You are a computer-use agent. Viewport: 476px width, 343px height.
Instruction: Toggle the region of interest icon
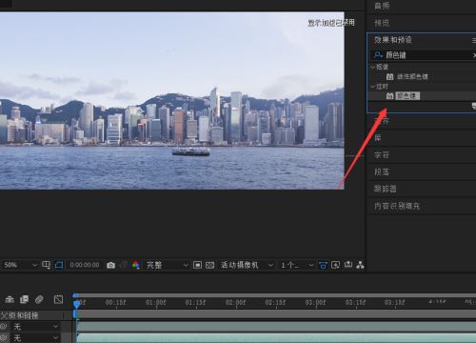197,265
